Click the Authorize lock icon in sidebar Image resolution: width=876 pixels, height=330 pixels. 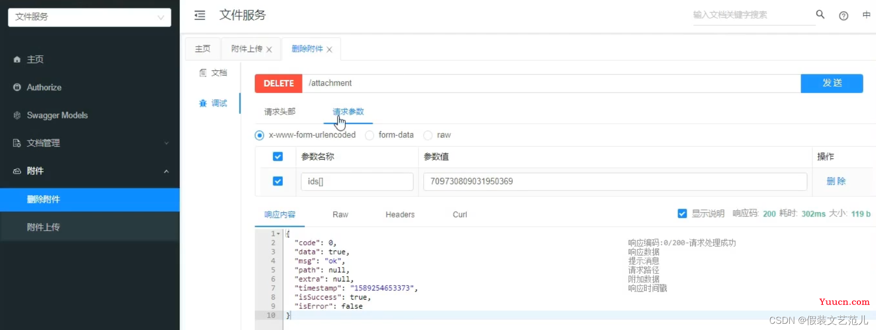point(17,87)
